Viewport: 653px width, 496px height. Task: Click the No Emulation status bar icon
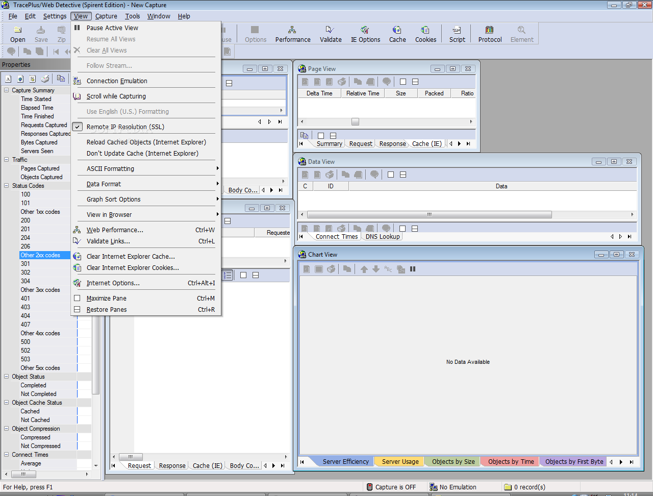(x=433, y=487)
